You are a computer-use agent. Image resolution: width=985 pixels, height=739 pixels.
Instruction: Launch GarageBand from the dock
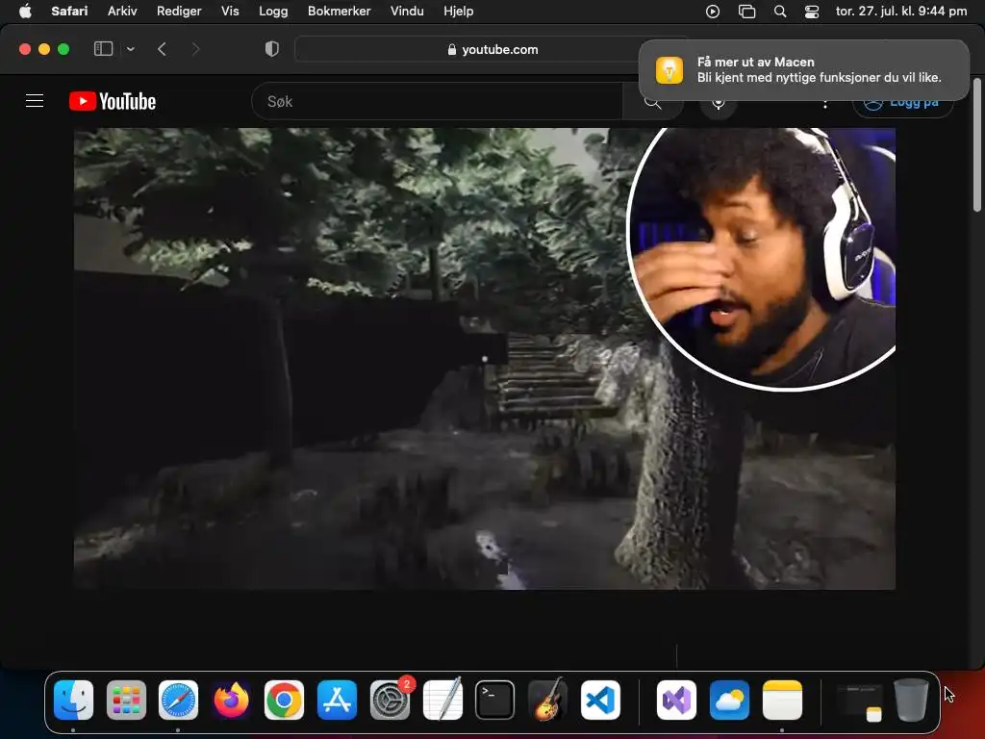point(547,701)
